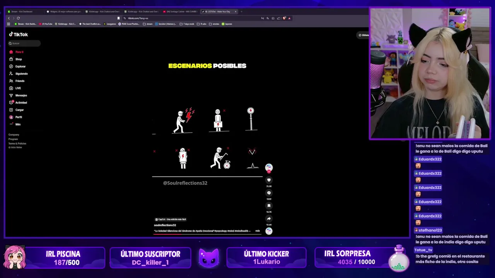
Task: Open the video comments
Action: click(x=269, y=193)
